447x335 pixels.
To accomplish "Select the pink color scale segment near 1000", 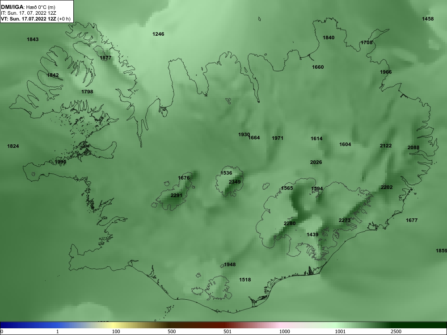I will (281, 325).
